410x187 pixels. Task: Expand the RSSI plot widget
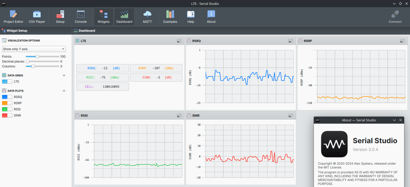[179, 116]
